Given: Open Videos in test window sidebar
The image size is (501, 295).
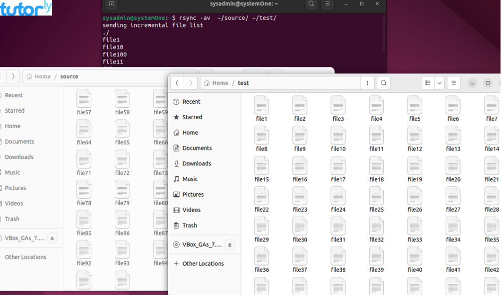Looking at the screenshot, I should [x=205, y=210].
